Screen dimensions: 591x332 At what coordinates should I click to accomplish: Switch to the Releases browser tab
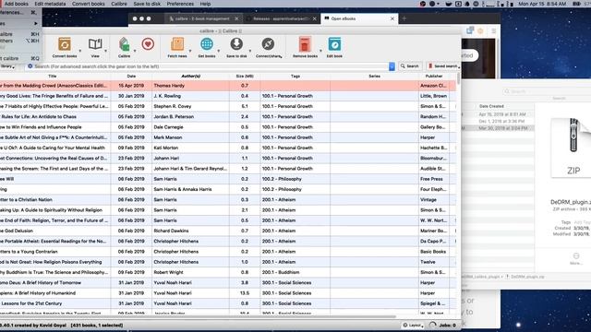[281, 18]
